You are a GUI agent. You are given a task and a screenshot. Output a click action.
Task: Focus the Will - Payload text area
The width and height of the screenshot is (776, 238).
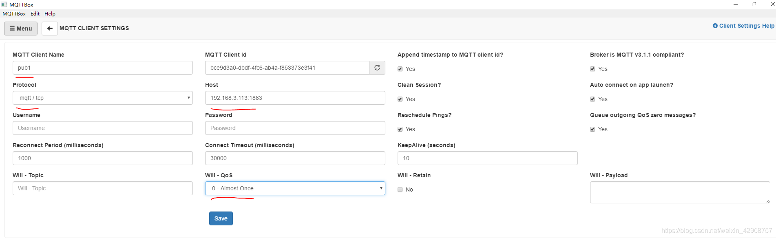pos(680,192)
